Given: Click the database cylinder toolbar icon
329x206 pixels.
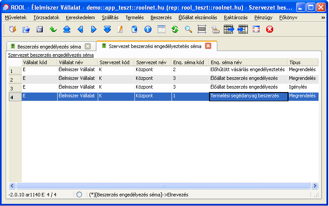Looking at the screenshot, I should [134, 29].
